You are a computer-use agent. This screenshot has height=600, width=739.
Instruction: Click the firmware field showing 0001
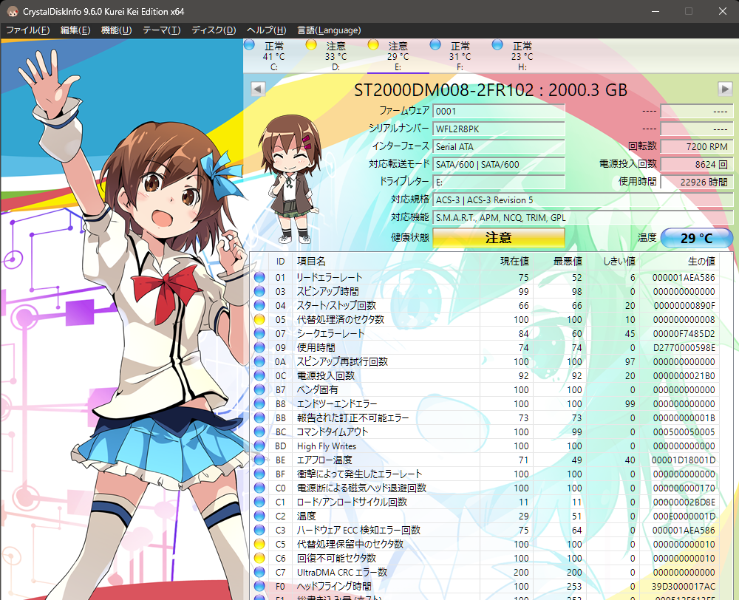[x=499, y=112]
